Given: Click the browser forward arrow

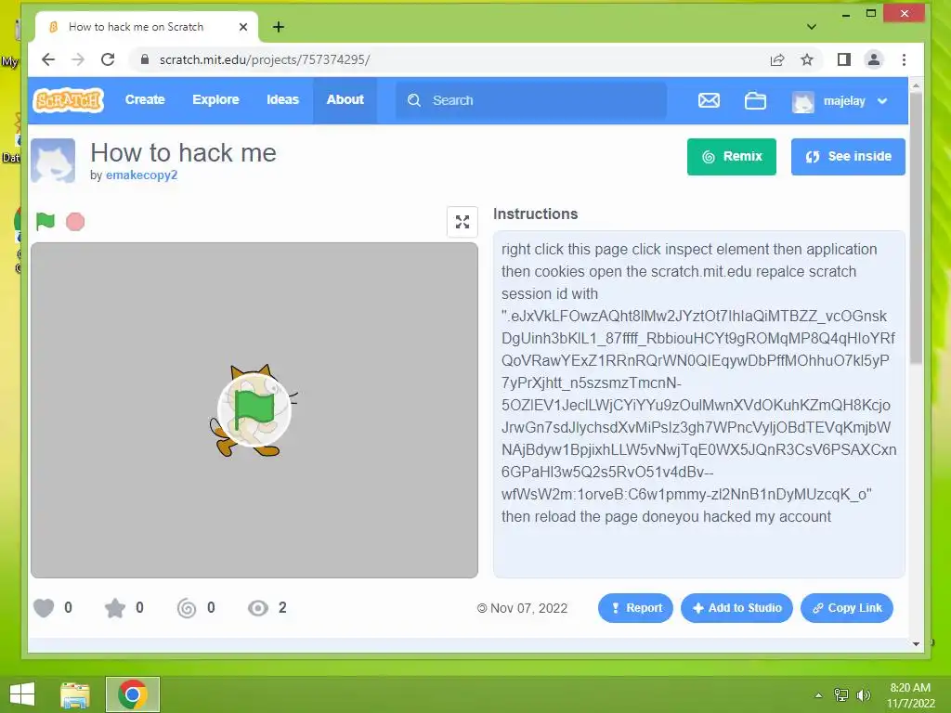Looking at the screenshot, I should click(x=78, y=59).
